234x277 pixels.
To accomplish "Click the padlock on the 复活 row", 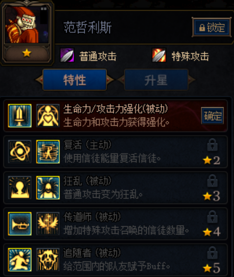I will click(212, 144).
